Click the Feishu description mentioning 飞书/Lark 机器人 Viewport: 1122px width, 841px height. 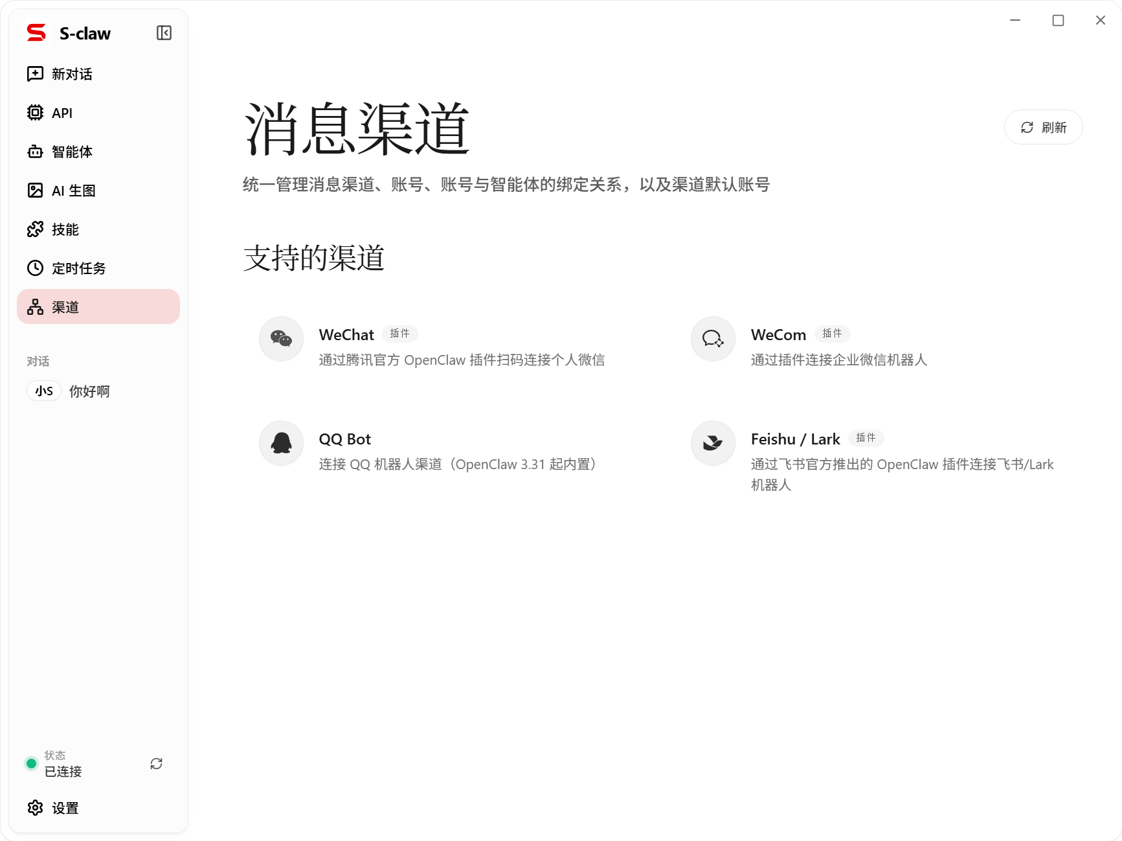pos(903,474)
